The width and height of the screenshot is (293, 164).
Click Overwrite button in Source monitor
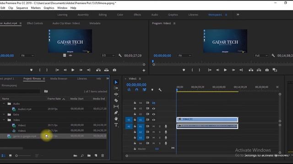106,70
